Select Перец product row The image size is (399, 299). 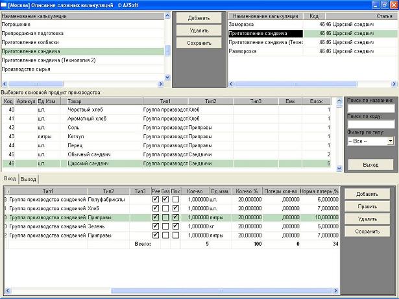pyautogui.click(x=167, y=145)
